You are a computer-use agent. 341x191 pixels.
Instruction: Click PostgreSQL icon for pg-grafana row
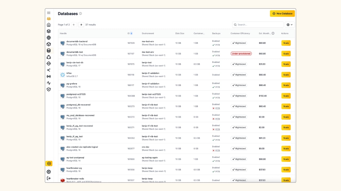(x=63, y=85)
